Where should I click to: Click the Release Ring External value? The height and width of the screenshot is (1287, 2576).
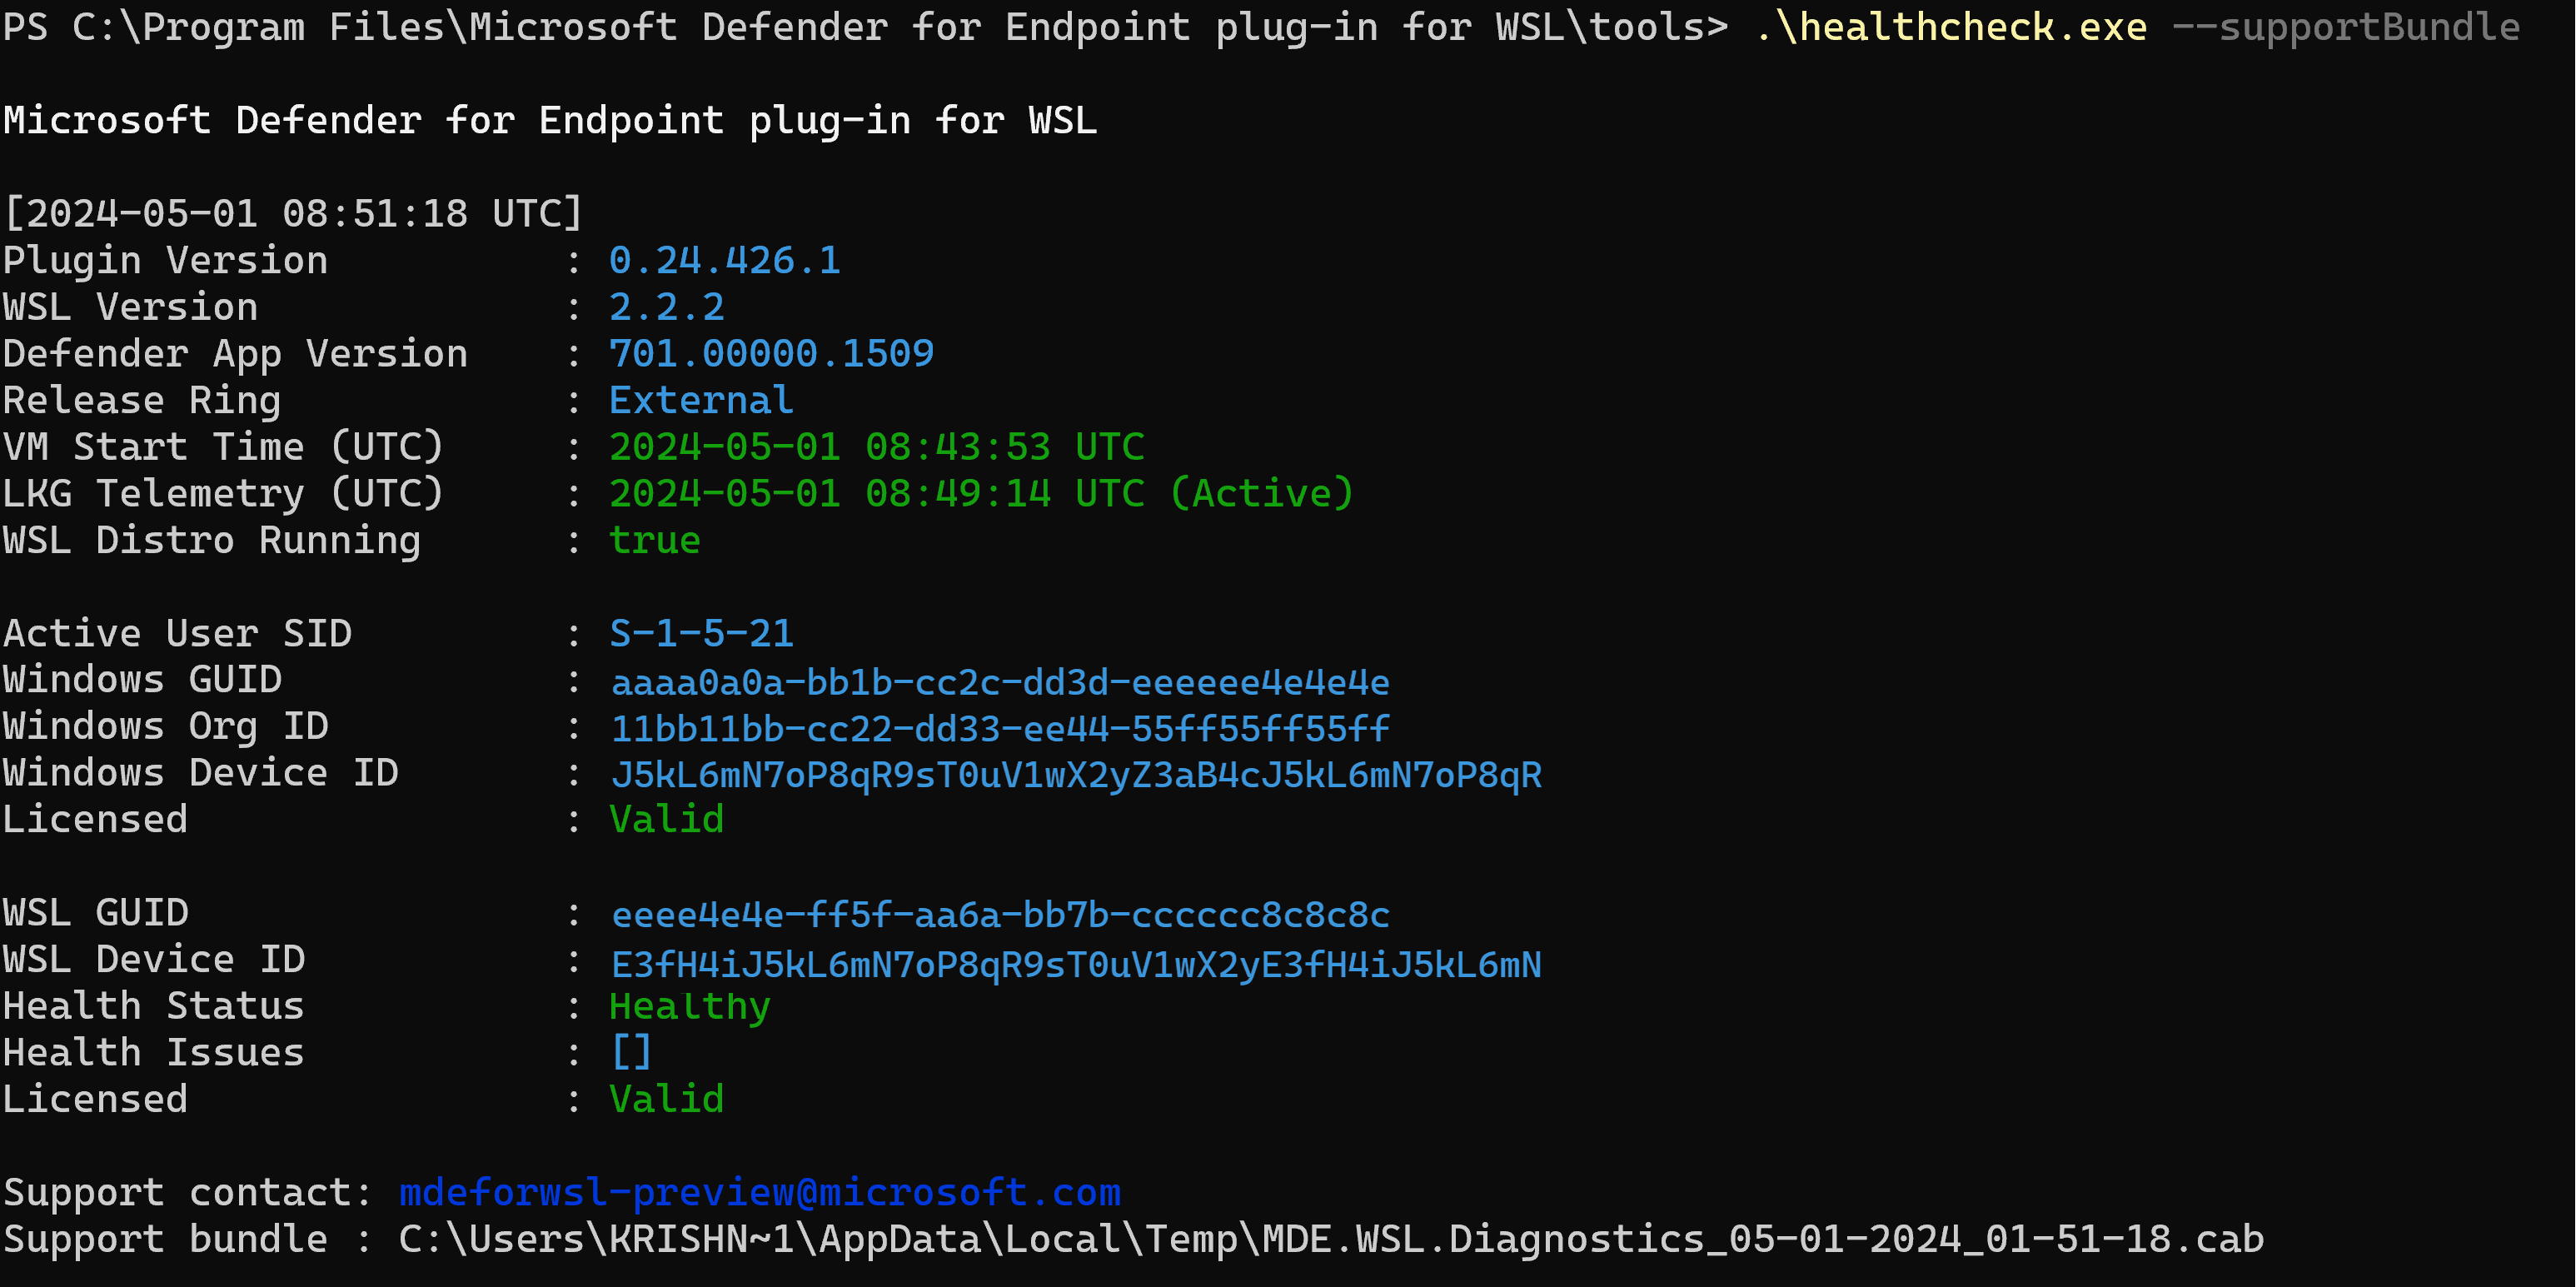tap(701, 400)
